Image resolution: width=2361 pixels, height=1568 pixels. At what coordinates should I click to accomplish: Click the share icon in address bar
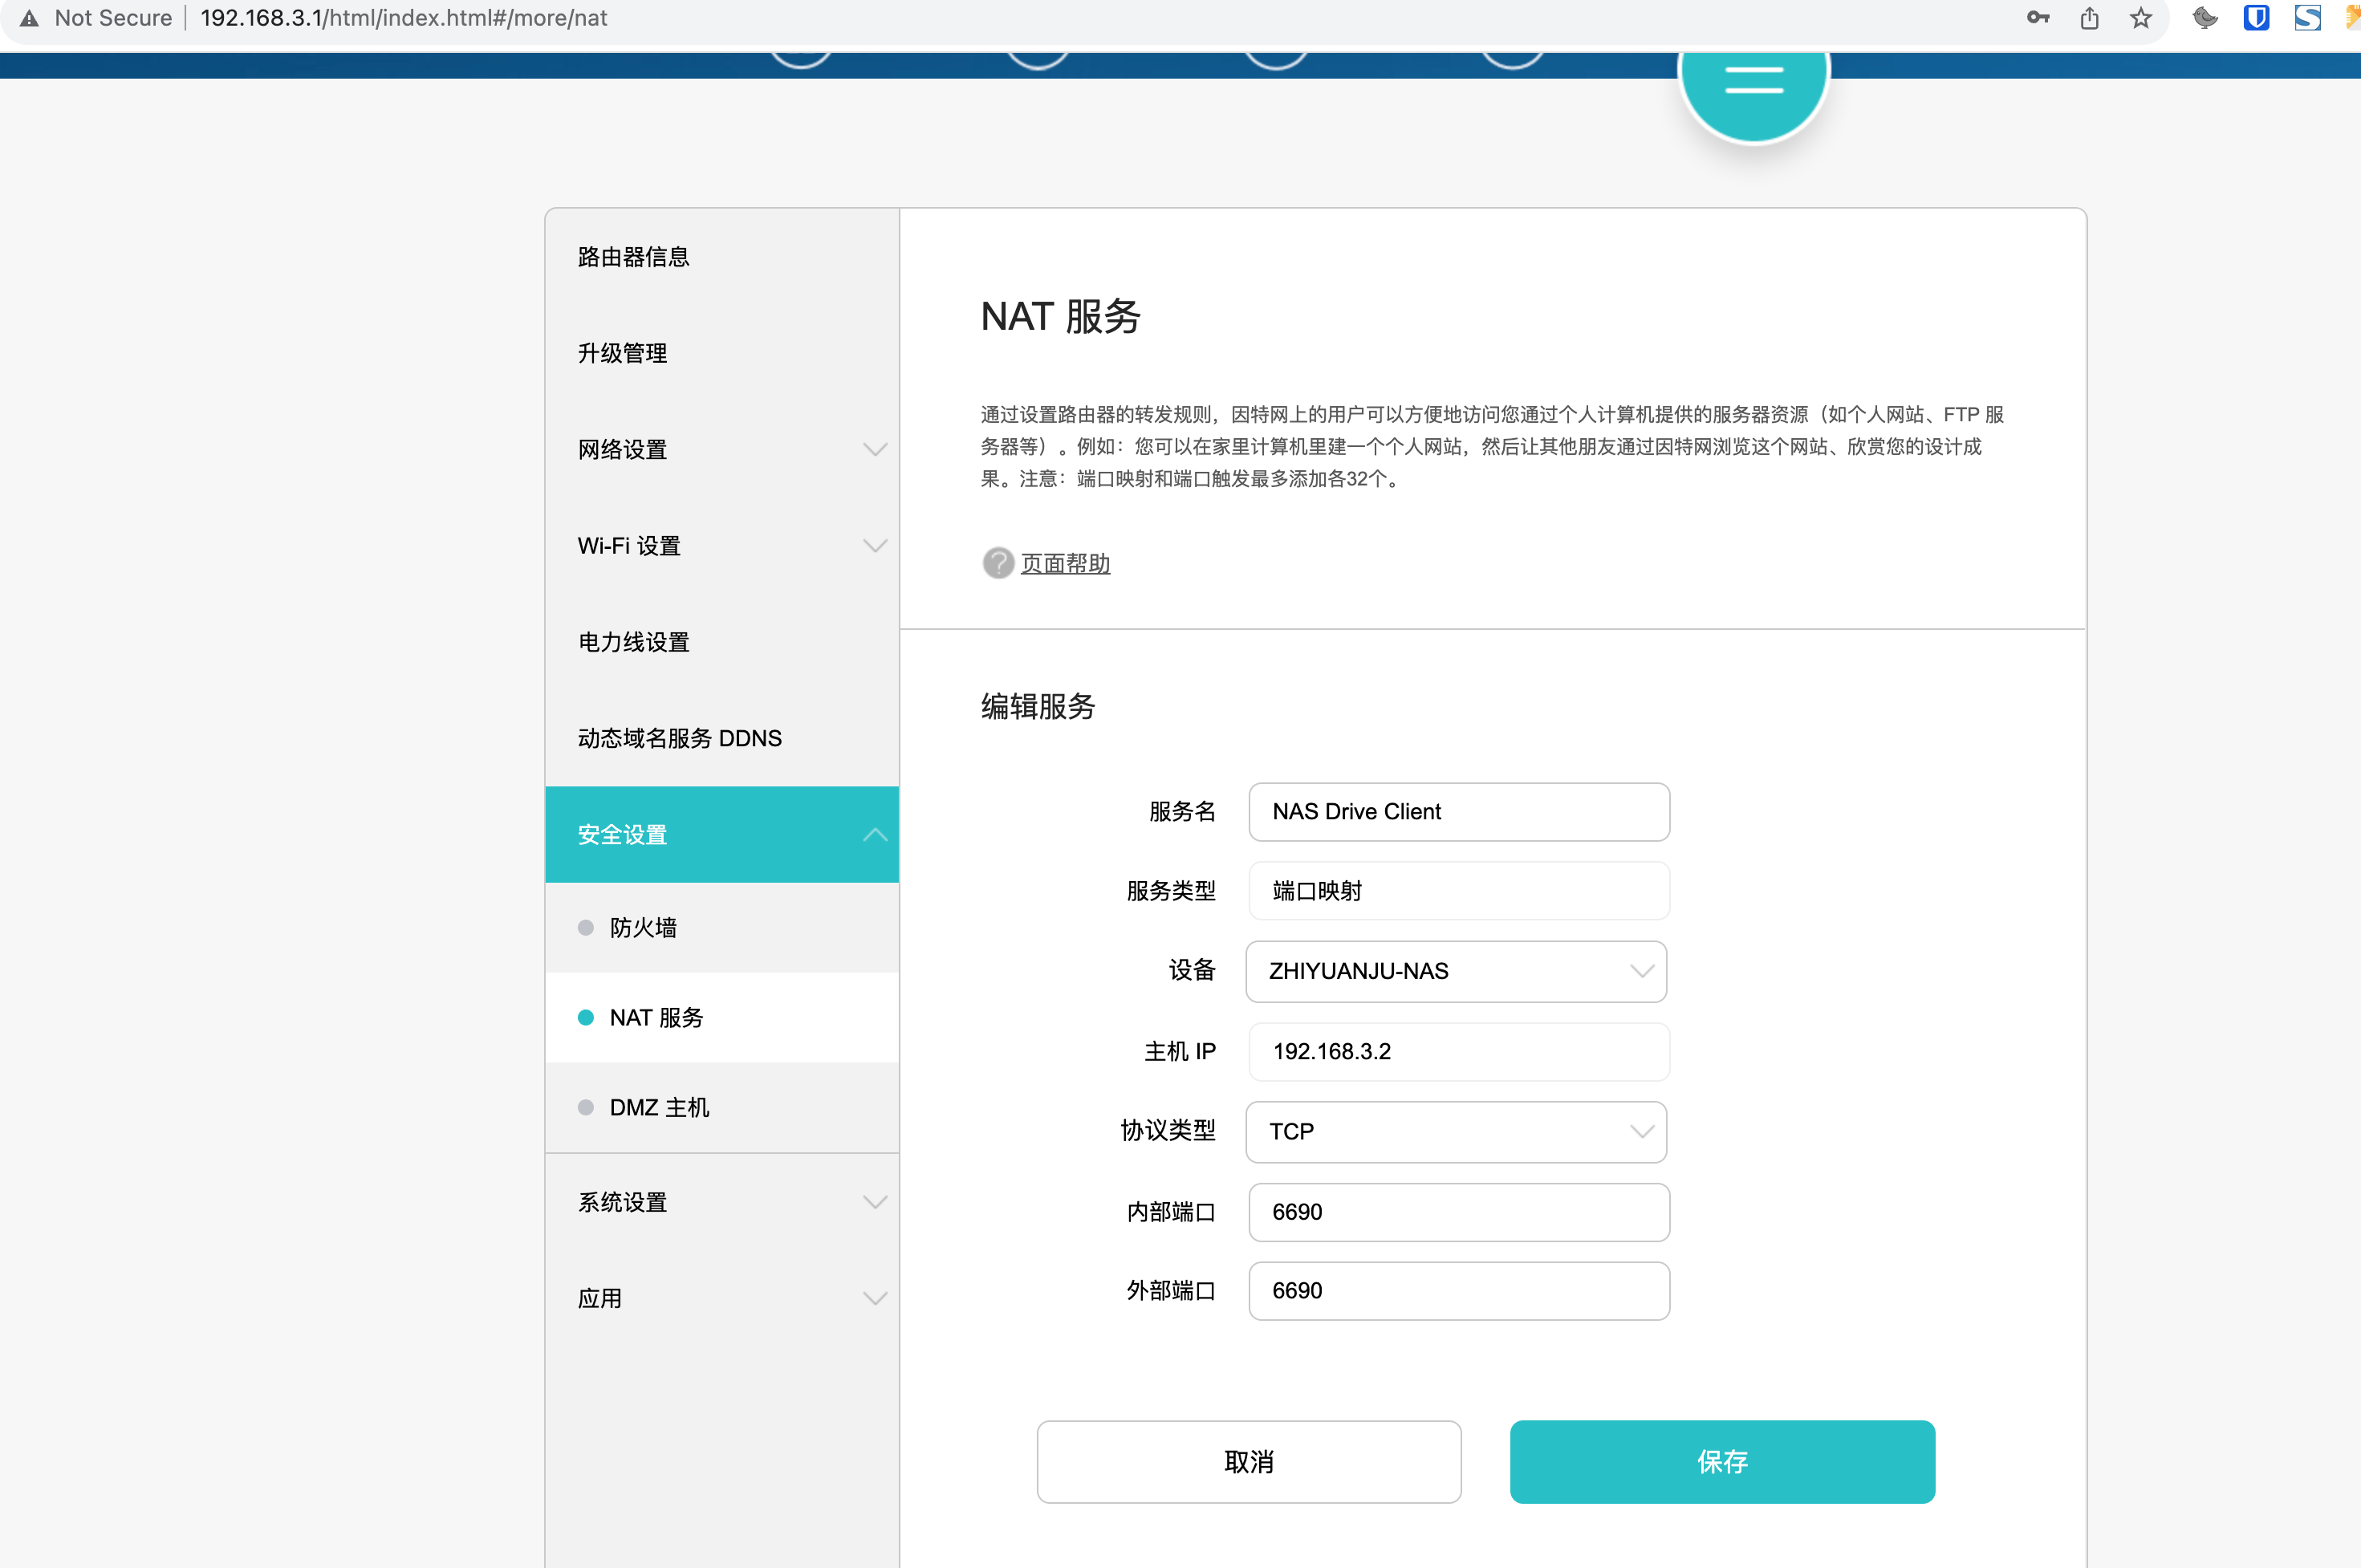(2089, 18)
